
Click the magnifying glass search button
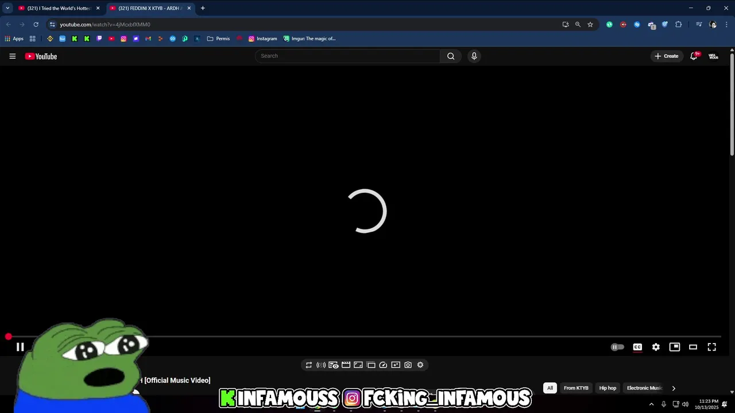click(451, 56)
